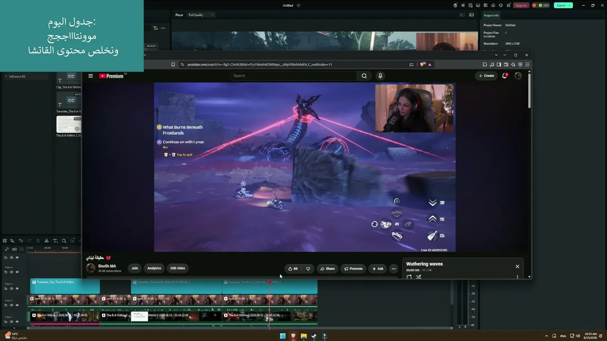
Task: Click the dislike thumbs-down button
Action: coord(308,269)
